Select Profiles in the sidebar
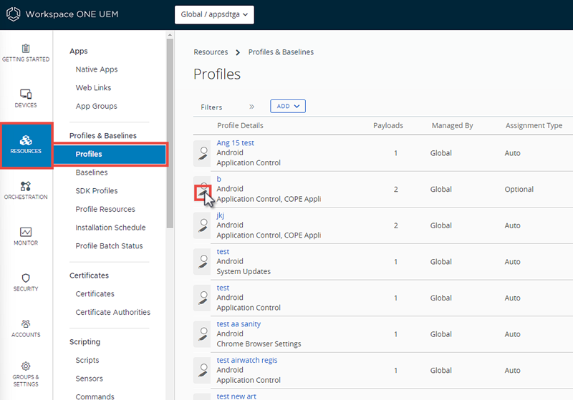 click(x=110, y=155)
